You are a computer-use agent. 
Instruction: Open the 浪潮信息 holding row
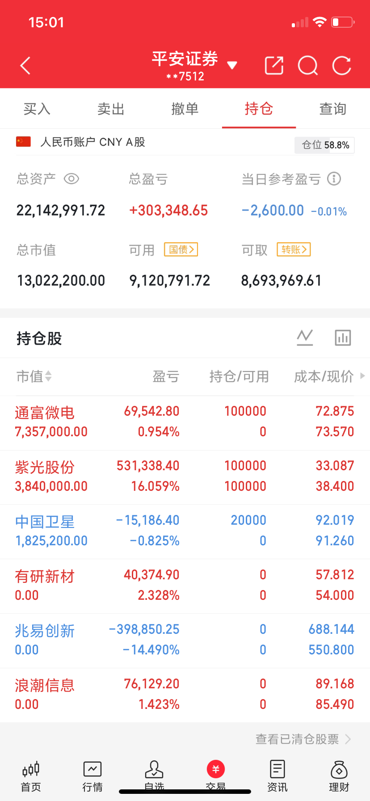click(x=185, y=696)
